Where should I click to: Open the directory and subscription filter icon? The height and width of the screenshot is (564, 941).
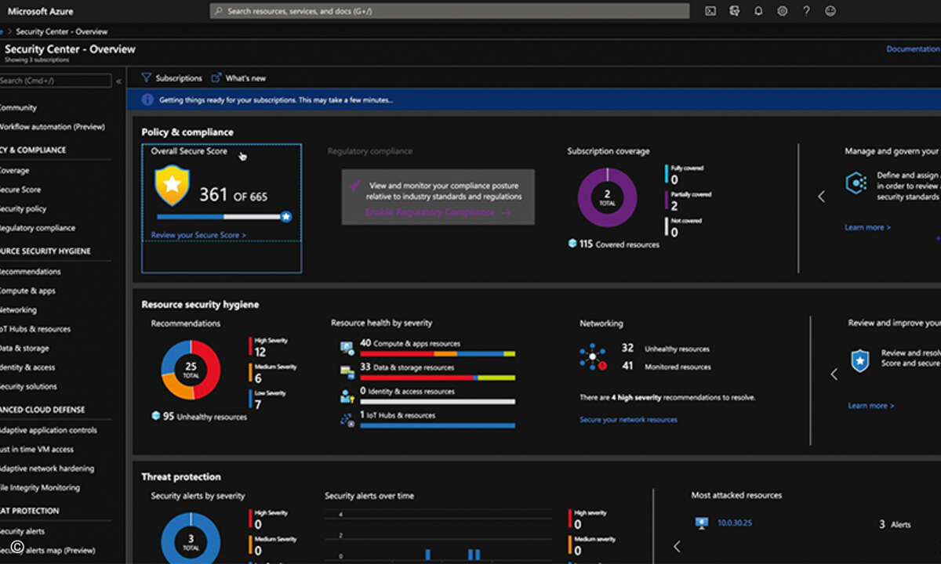(734, 11)
